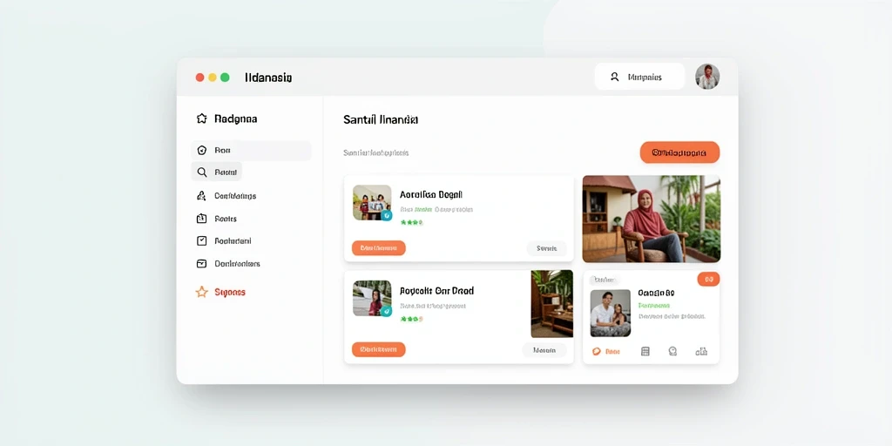Click the people icon in sidebar's third row

pyautogui.click(x=201, y=196)
